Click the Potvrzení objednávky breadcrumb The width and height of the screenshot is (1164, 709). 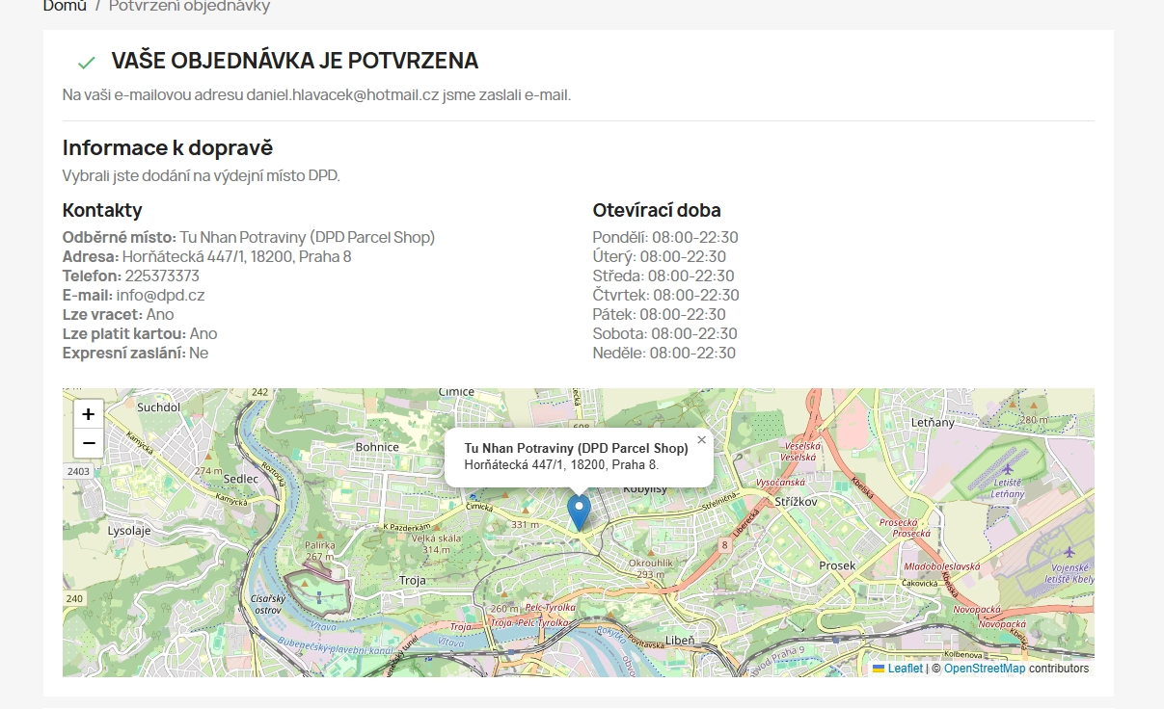[x=189, y=7]
